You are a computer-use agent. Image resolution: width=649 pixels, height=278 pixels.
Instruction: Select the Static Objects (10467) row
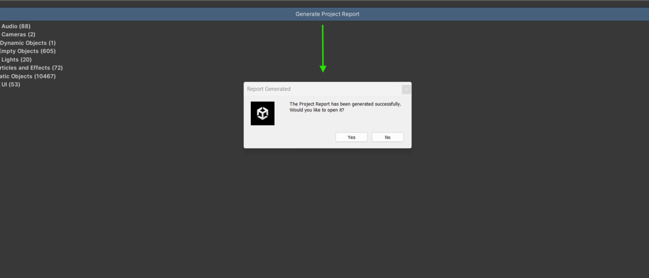(28, 76)
